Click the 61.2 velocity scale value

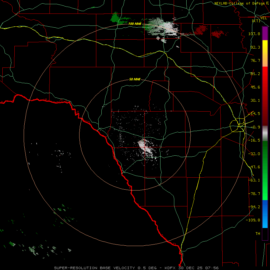[255, 74]
